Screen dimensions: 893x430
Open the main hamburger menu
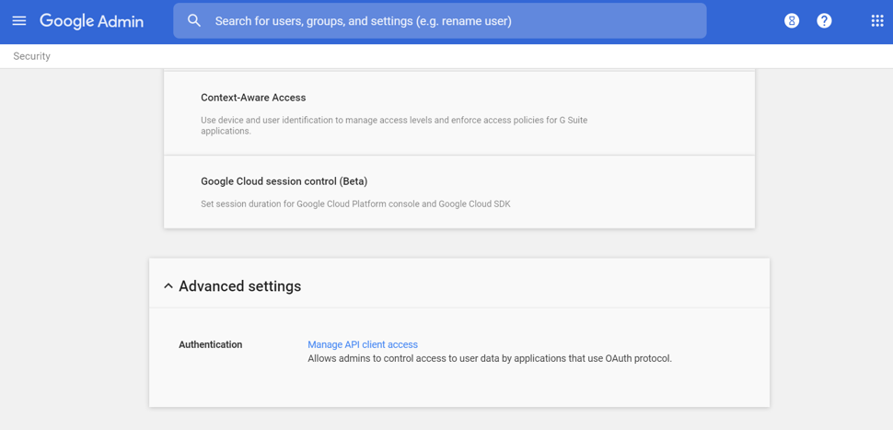click(x=19, y=20)
